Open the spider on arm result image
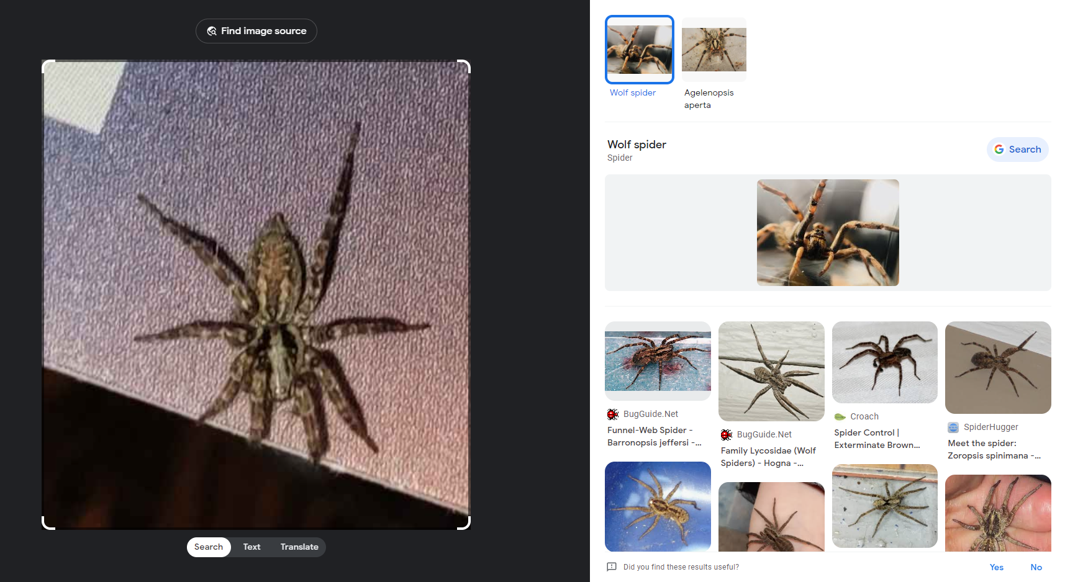The width and height of the screenshot is (1065, 582). pyautogui.click(x=771, y=517)
